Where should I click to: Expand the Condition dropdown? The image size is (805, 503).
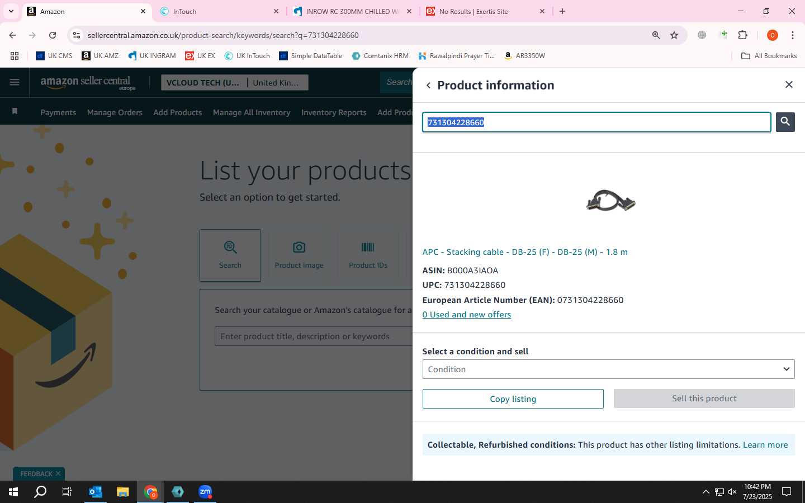pyautogui.click(x=608, y=369)
